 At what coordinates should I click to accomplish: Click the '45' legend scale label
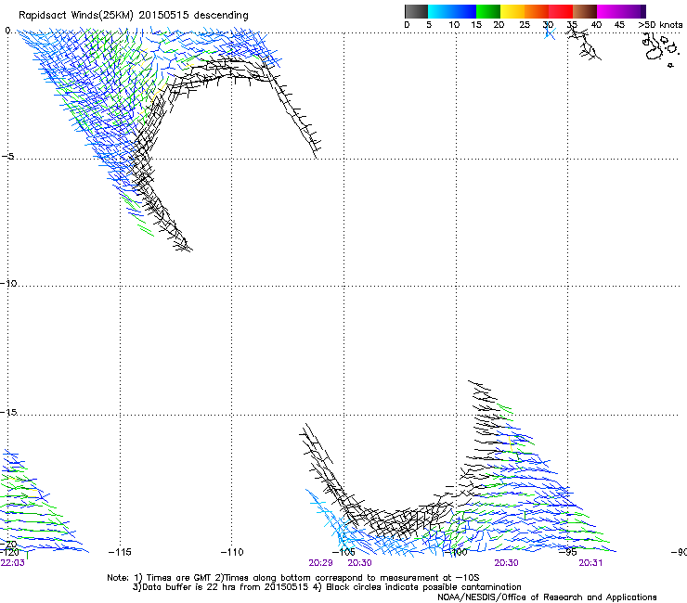(x=619, y=25)
